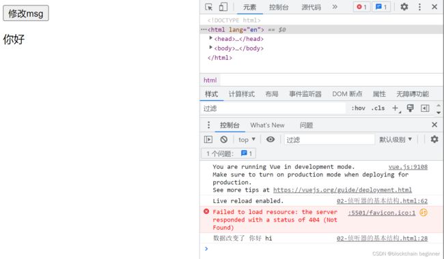444x259 pixels.
Task: Click the red error count badge
Action: [361, 7]
